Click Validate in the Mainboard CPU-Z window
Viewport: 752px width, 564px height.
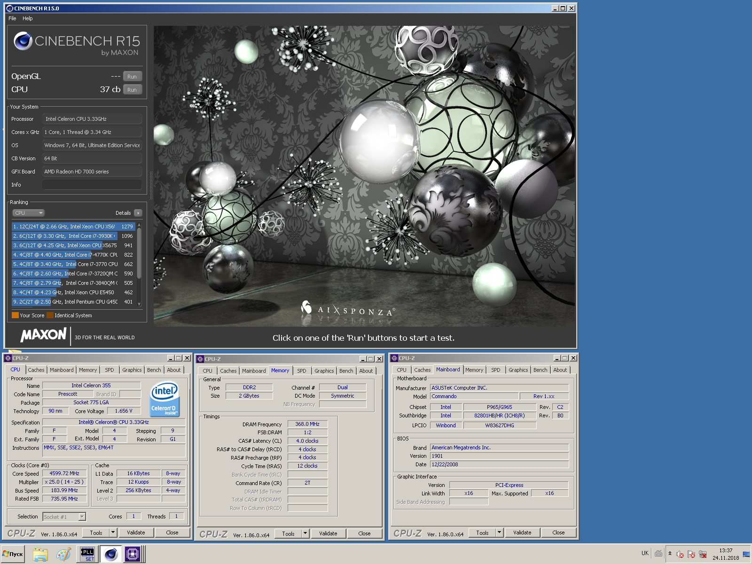click(x=522, y=533)
